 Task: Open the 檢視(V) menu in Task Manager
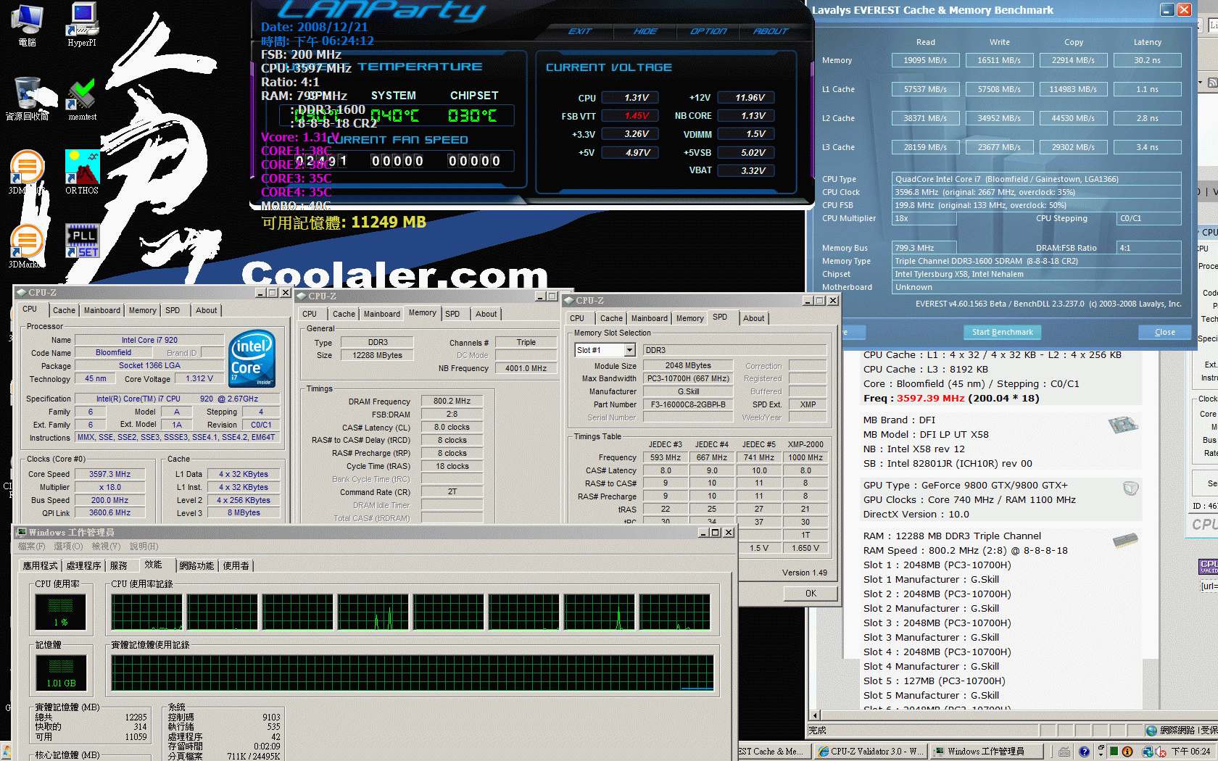coord(106,546)
